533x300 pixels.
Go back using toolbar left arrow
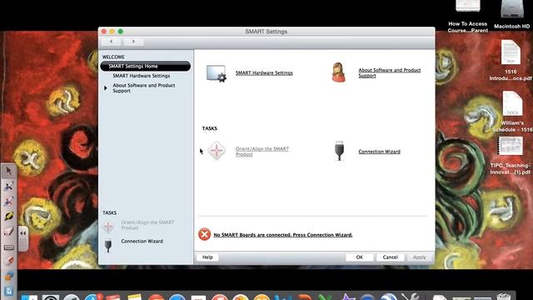click(x=111, y=42)
